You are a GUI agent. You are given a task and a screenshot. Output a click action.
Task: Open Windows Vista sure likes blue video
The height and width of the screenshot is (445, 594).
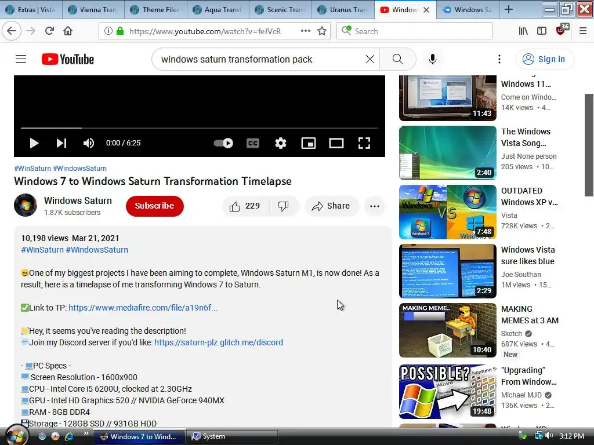(x=447, y=271)
